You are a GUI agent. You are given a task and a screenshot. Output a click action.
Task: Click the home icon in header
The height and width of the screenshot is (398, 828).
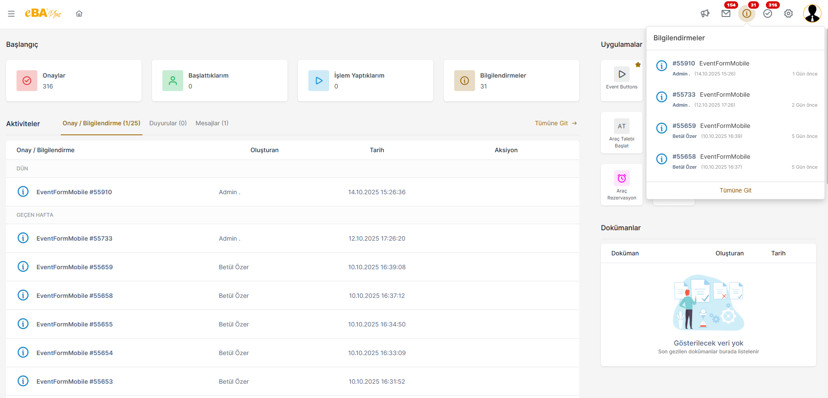click(x=79, y=14)
